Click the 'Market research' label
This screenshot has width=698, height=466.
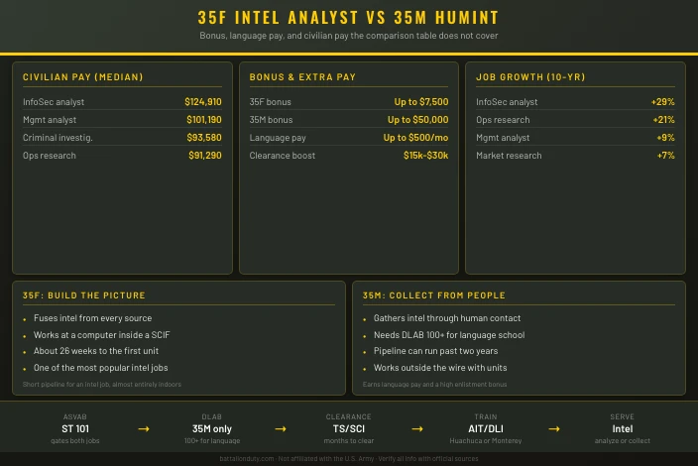509,156
